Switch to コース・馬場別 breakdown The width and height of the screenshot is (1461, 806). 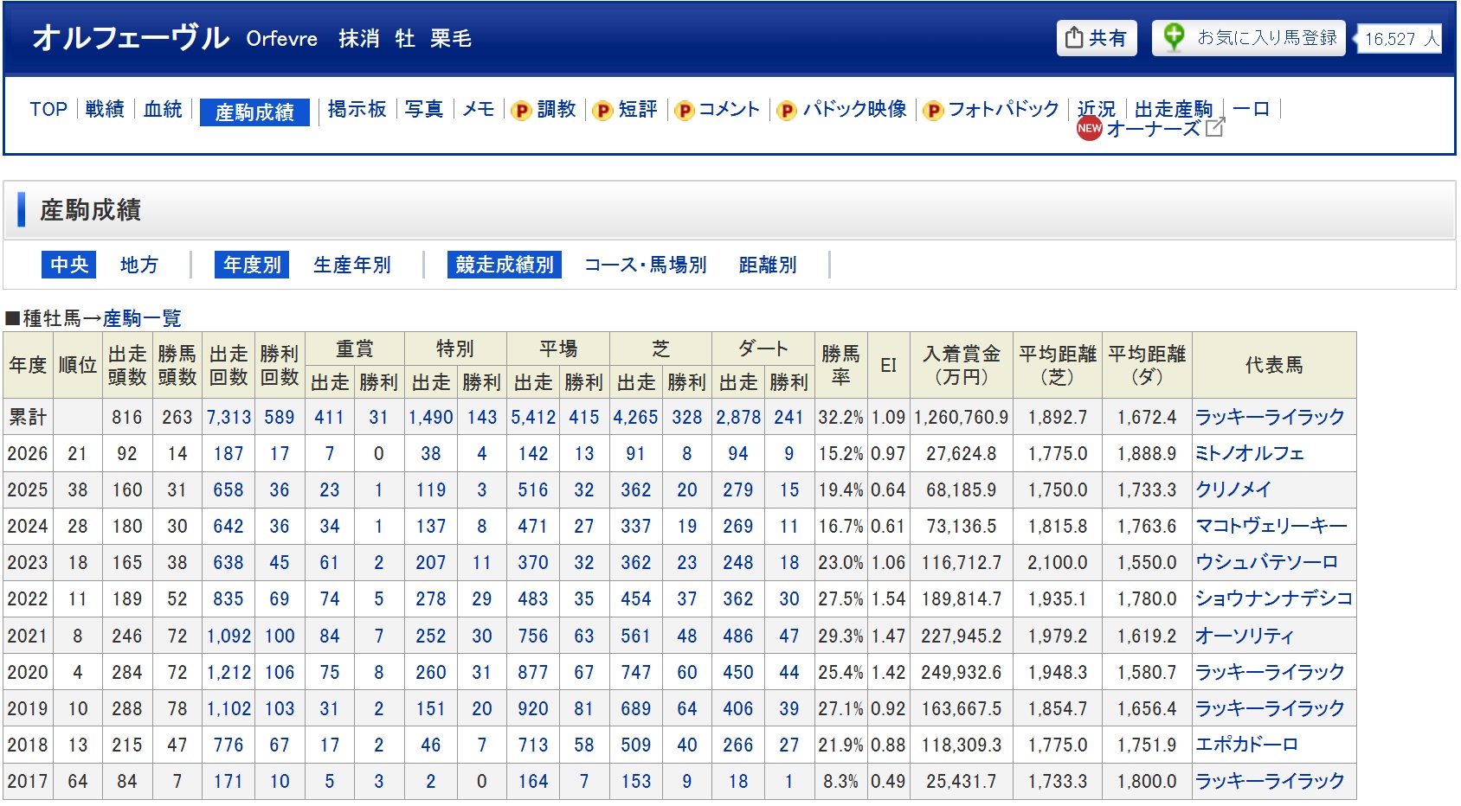pos(645,265)
